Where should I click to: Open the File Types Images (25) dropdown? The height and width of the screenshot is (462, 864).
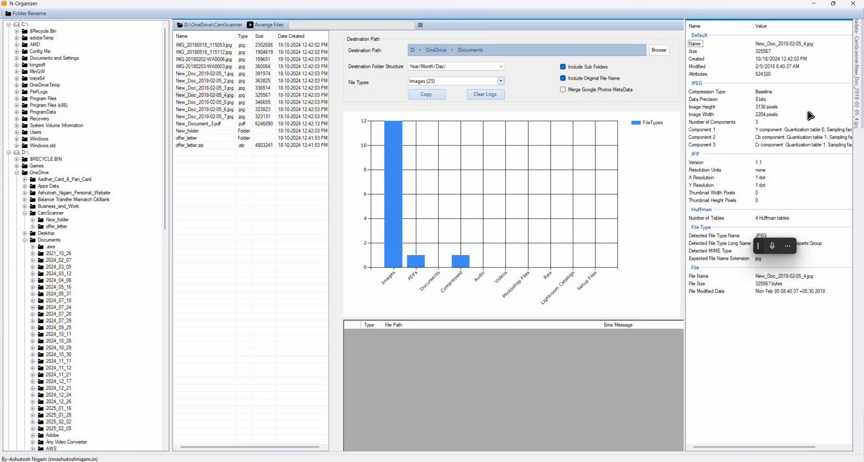point(500,81)
